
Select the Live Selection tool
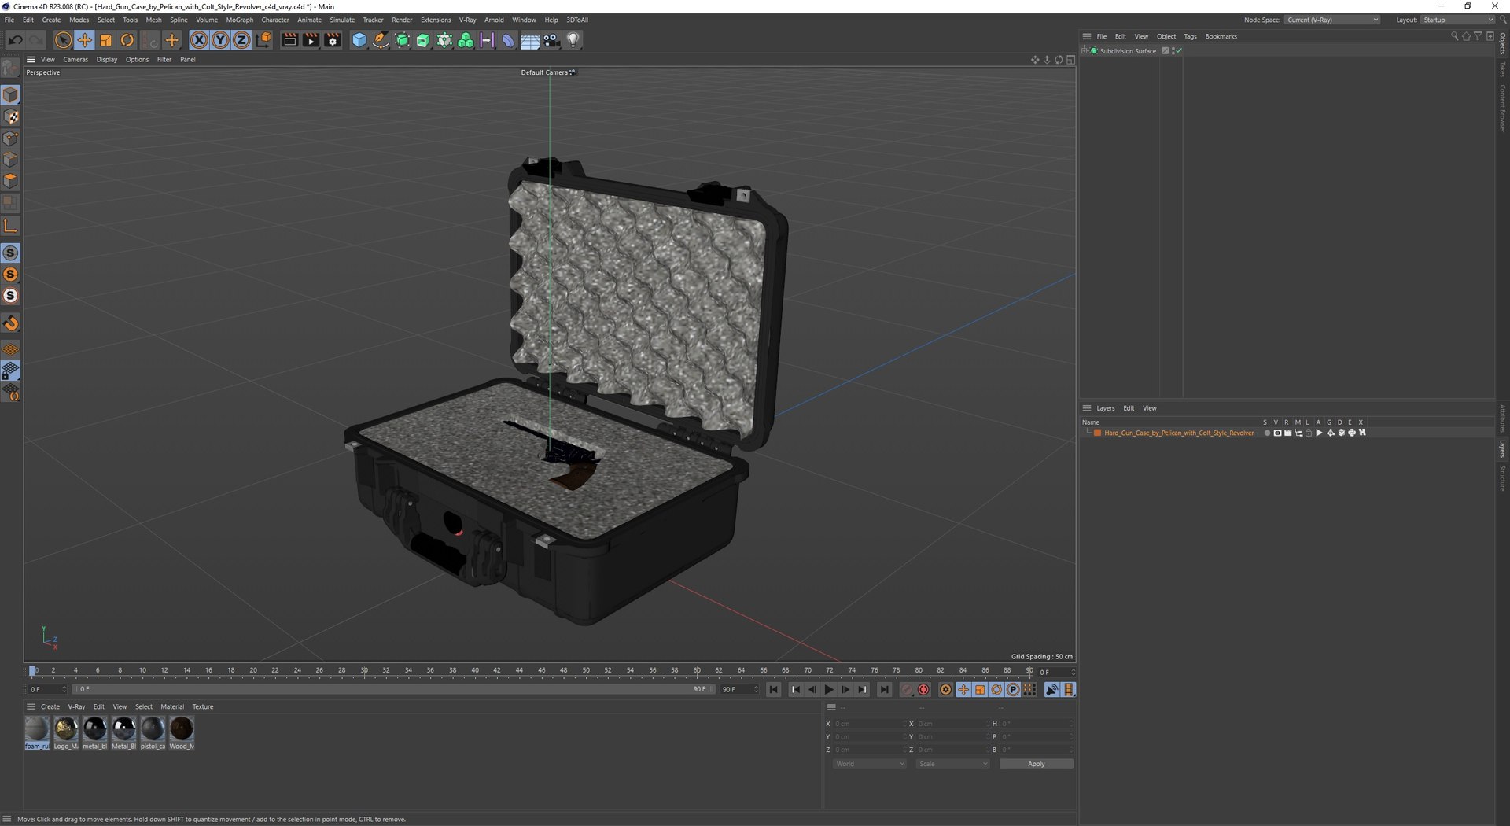click(x=63, y=40)
